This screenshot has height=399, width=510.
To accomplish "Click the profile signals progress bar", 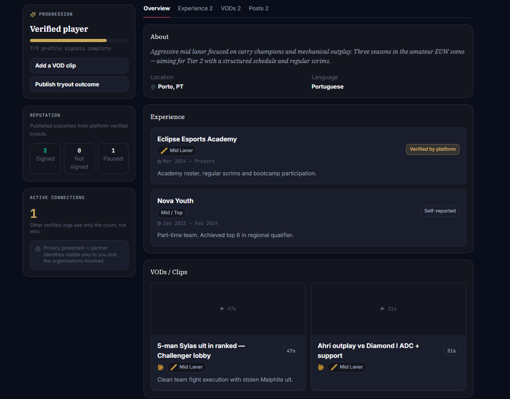I will [x=79, y=40].
